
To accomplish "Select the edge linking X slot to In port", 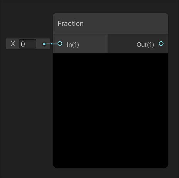I will (52, 44).
